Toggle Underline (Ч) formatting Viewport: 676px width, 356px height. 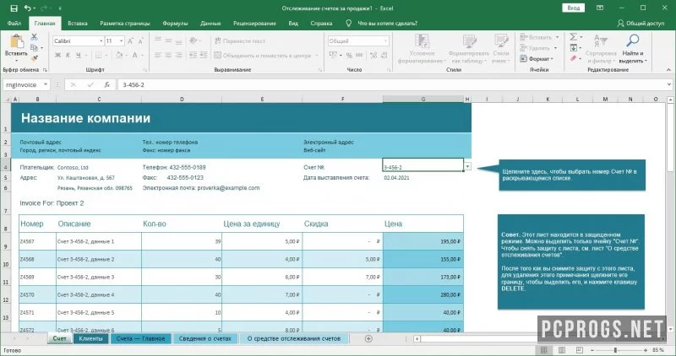click(79, 55)
